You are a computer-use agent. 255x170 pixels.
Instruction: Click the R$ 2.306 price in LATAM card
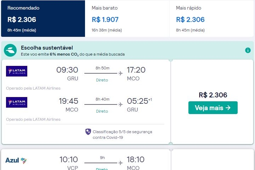click(x=213, y=95)
